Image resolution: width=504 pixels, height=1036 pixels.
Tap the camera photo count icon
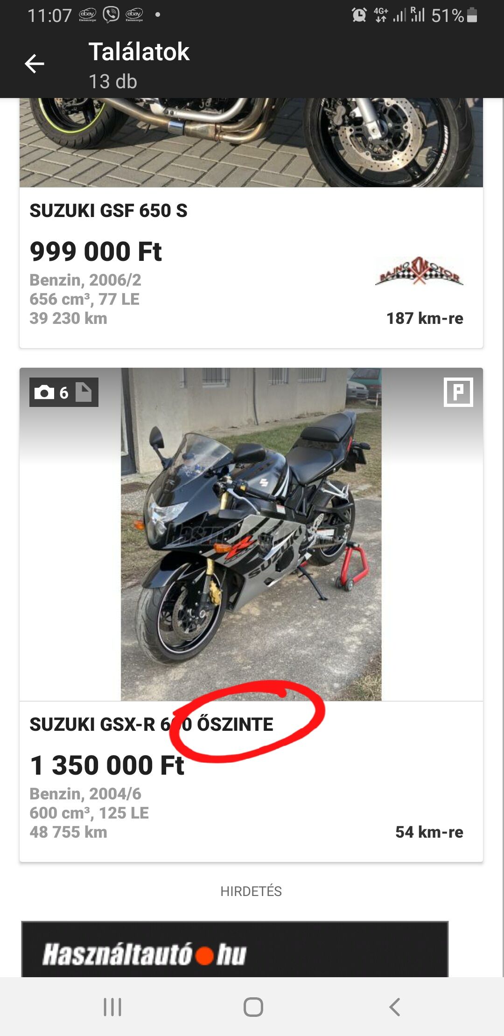[44, 392]
